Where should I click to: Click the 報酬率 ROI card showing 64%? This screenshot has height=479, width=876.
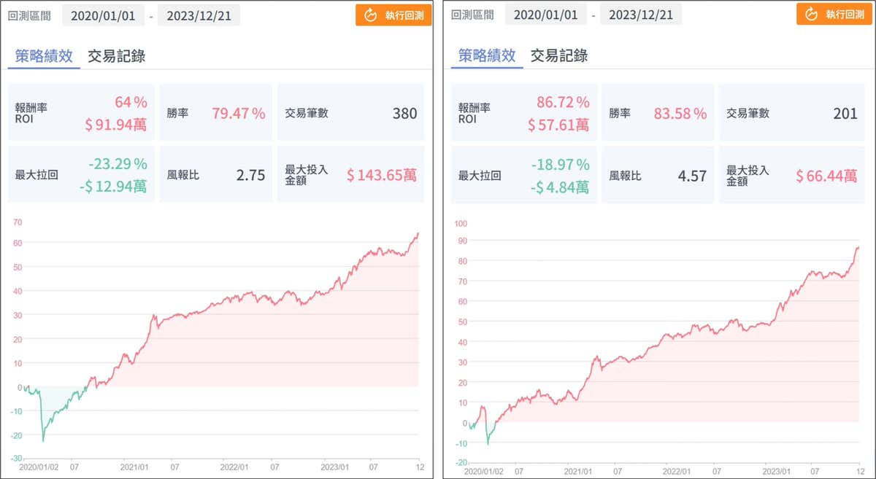(x=80, y=113)
